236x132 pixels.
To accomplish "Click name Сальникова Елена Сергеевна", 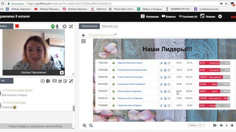I will pyautogui.click(x=131, y=84).
